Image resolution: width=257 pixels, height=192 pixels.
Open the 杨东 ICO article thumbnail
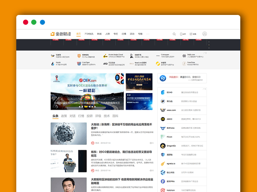[x=67, y=161]
